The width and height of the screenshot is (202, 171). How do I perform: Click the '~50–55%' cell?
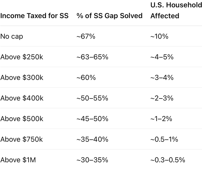pyautogui.click(x=92, y=98)
